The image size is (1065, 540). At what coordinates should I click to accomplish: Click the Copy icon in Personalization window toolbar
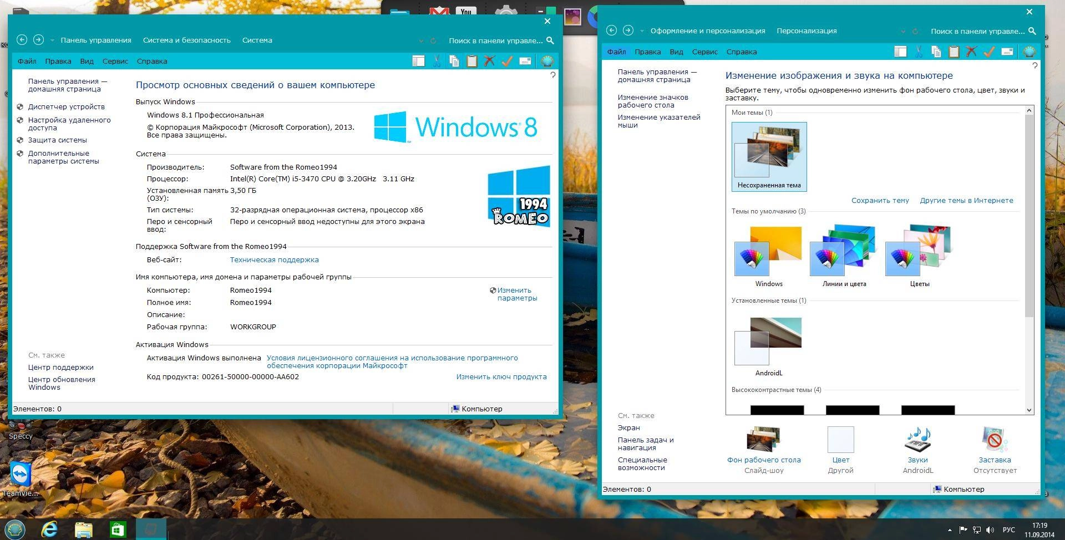[x=936, y=52]
